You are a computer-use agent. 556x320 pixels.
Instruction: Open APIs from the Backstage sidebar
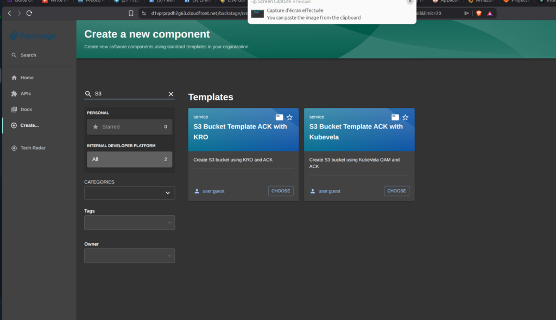click(x=26, y=93)
